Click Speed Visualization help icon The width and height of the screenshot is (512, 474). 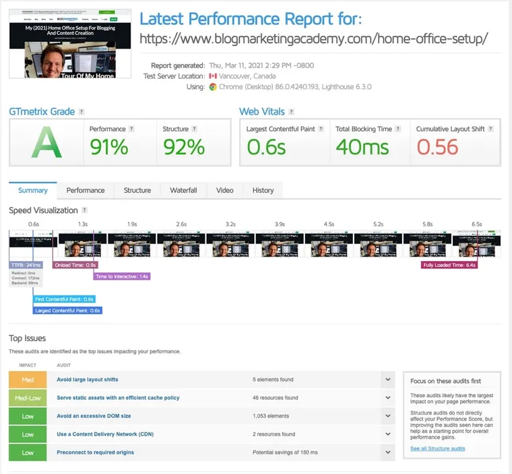(84, 210)
